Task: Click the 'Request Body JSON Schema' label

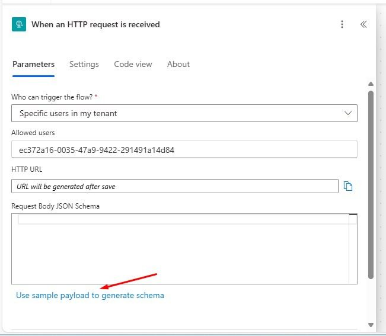Action: (55, 206)
